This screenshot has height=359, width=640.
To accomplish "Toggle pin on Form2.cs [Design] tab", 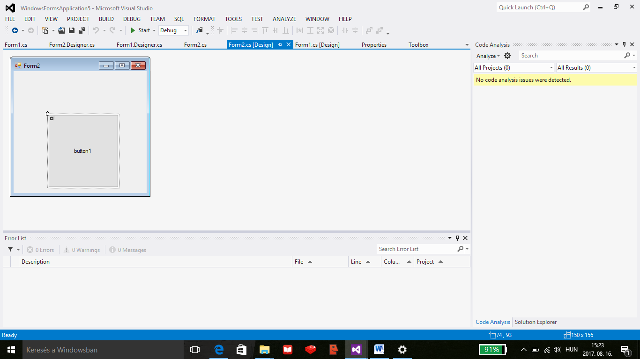I will point(280,44).
